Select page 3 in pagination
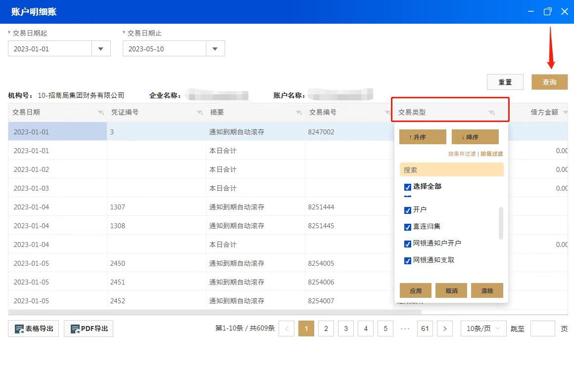 coord(346,328)
